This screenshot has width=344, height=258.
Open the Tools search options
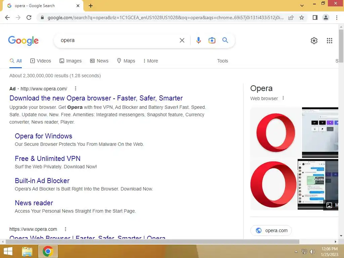[x=222, y=61]
